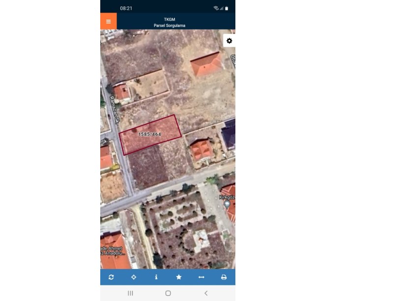401x301 pixels.
Task: Tap the Kırkgöz map pin marker
Action: pos(227,204)
